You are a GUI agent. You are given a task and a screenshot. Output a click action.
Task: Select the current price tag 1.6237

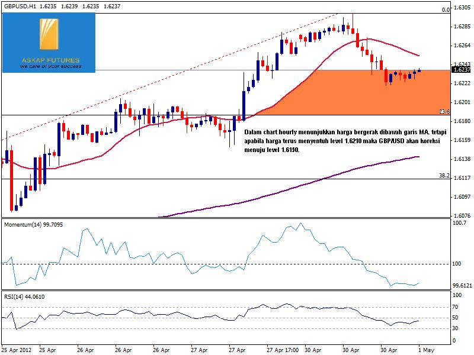click(x=462, y=70)
